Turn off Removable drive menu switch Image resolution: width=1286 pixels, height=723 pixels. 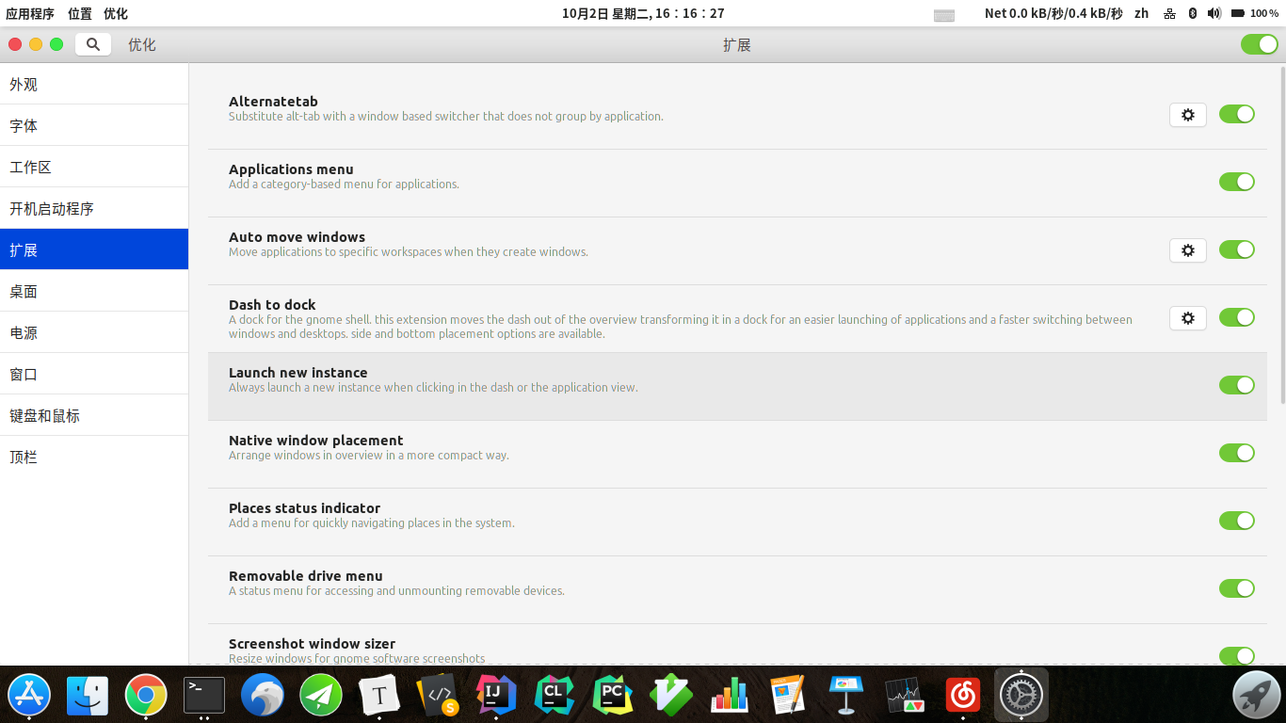pyautogui.click(x=1237, y=588)
